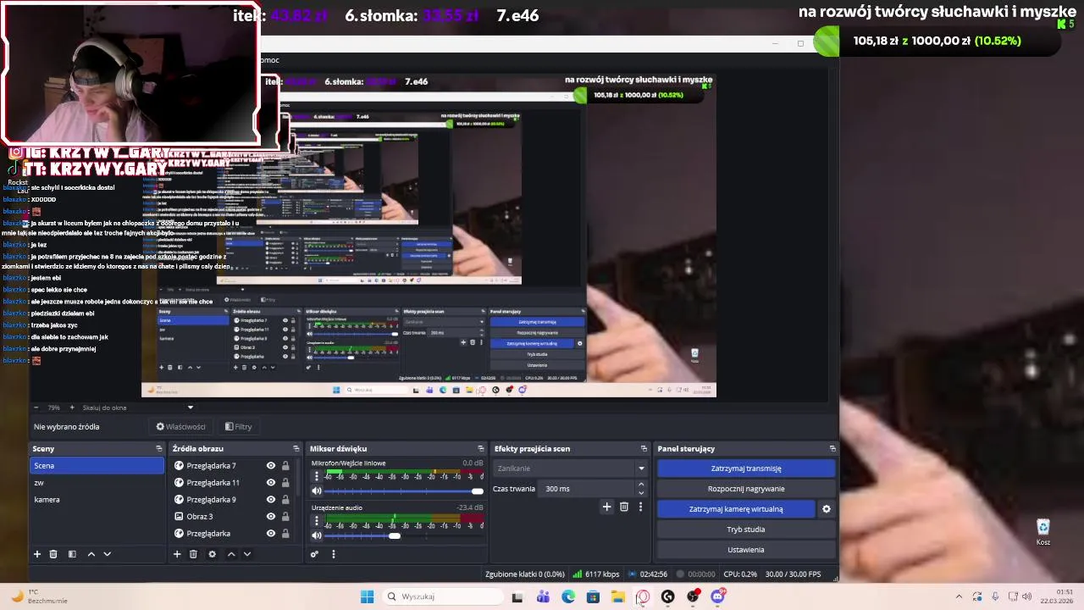Click Zatrzymaj transmisję button

(x=746, y=469)
